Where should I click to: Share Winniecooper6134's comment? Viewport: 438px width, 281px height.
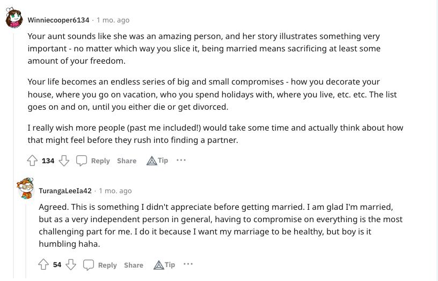point(127,161)
